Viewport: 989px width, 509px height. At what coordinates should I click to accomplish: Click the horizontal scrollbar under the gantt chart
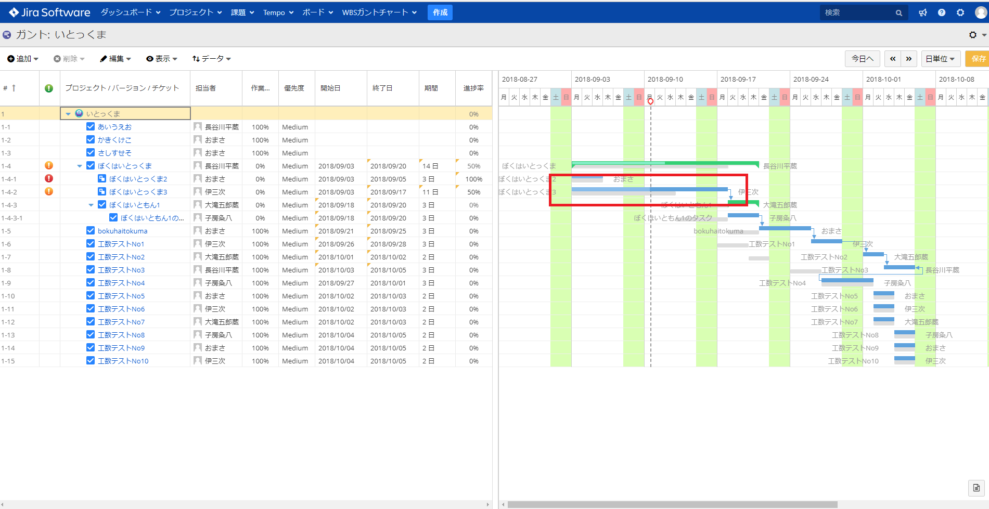[672, 504]
